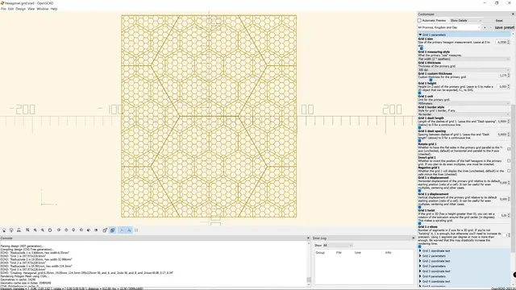This screenshot has width=516, height=290.
Task: Click the plus button beside the preset selector
Action: coord(485,27)
